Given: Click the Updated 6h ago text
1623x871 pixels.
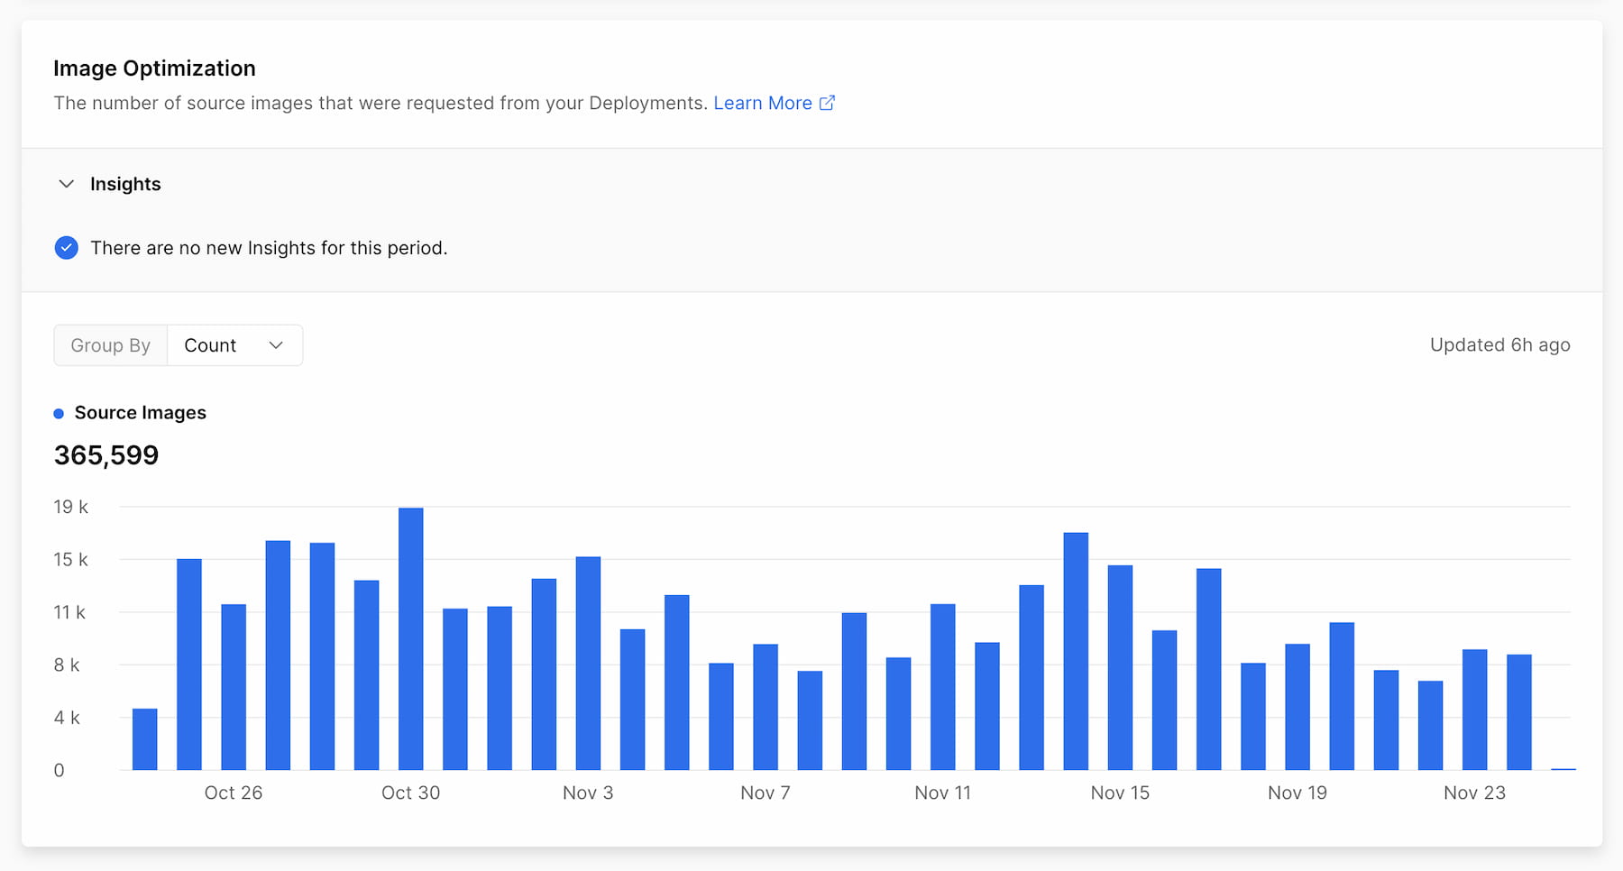Looking at the screenshot, I should (1500, 345).
